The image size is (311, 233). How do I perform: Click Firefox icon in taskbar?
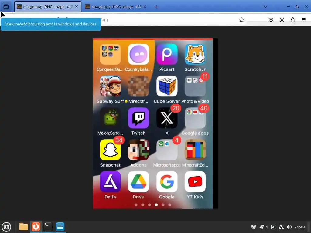[36, 227]
